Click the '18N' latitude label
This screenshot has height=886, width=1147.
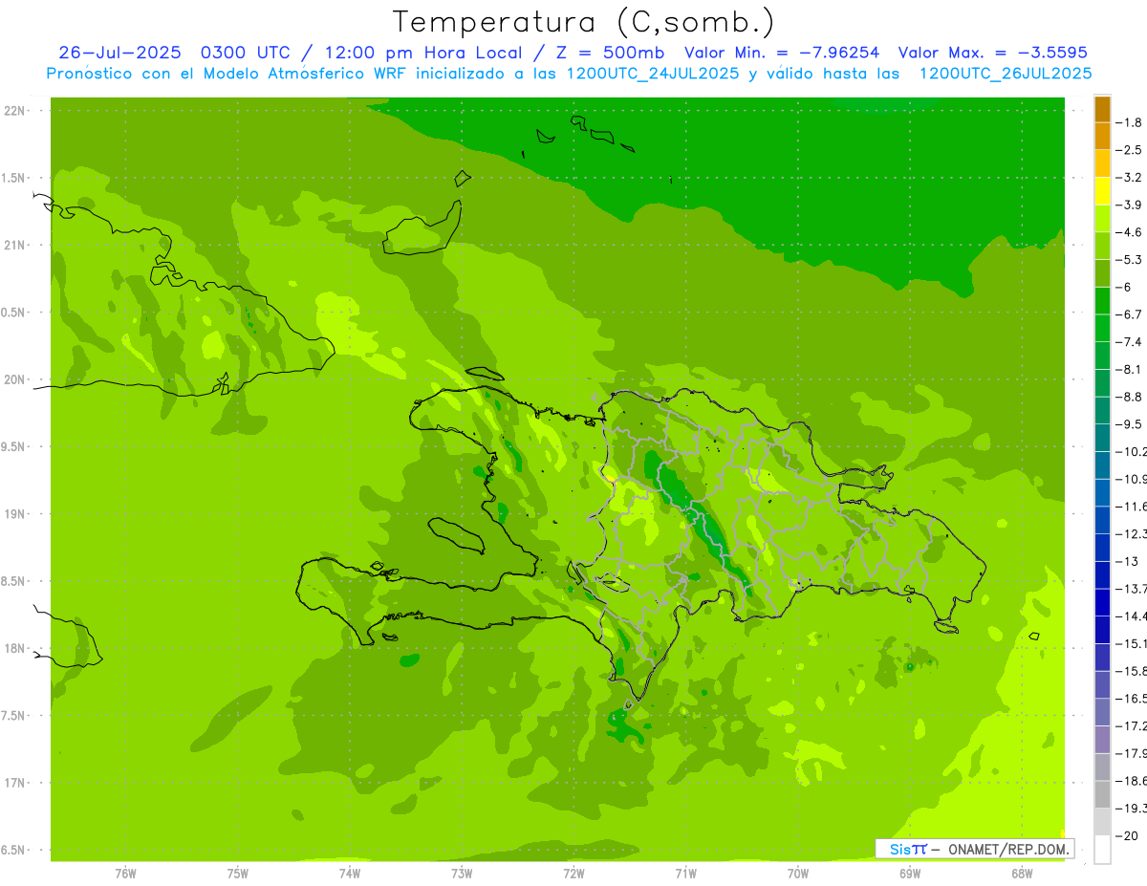click(x=14, y=648)
